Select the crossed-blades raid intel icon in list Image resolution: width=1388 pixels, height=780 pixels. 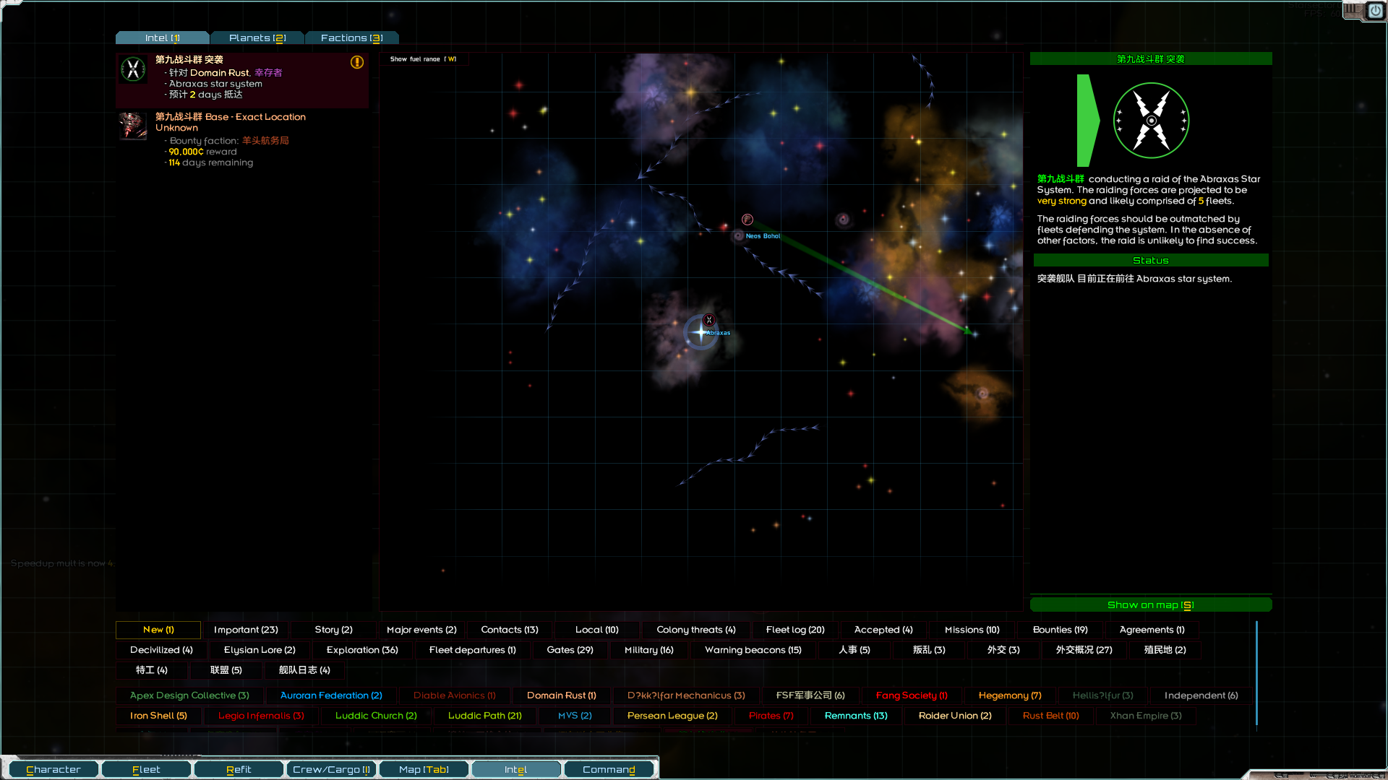[x=133, y=70]
